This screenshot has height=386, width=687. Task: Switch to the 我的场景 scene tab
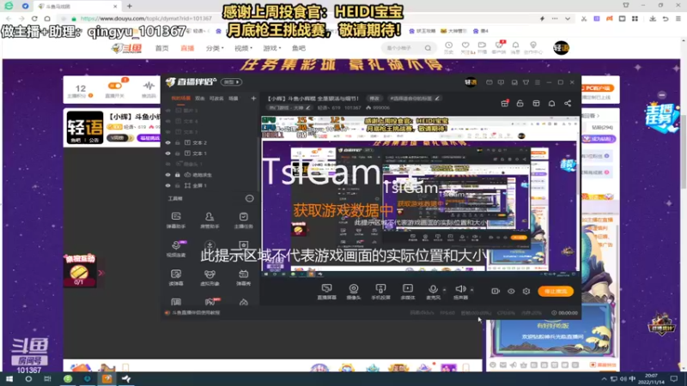click(180, 99)
